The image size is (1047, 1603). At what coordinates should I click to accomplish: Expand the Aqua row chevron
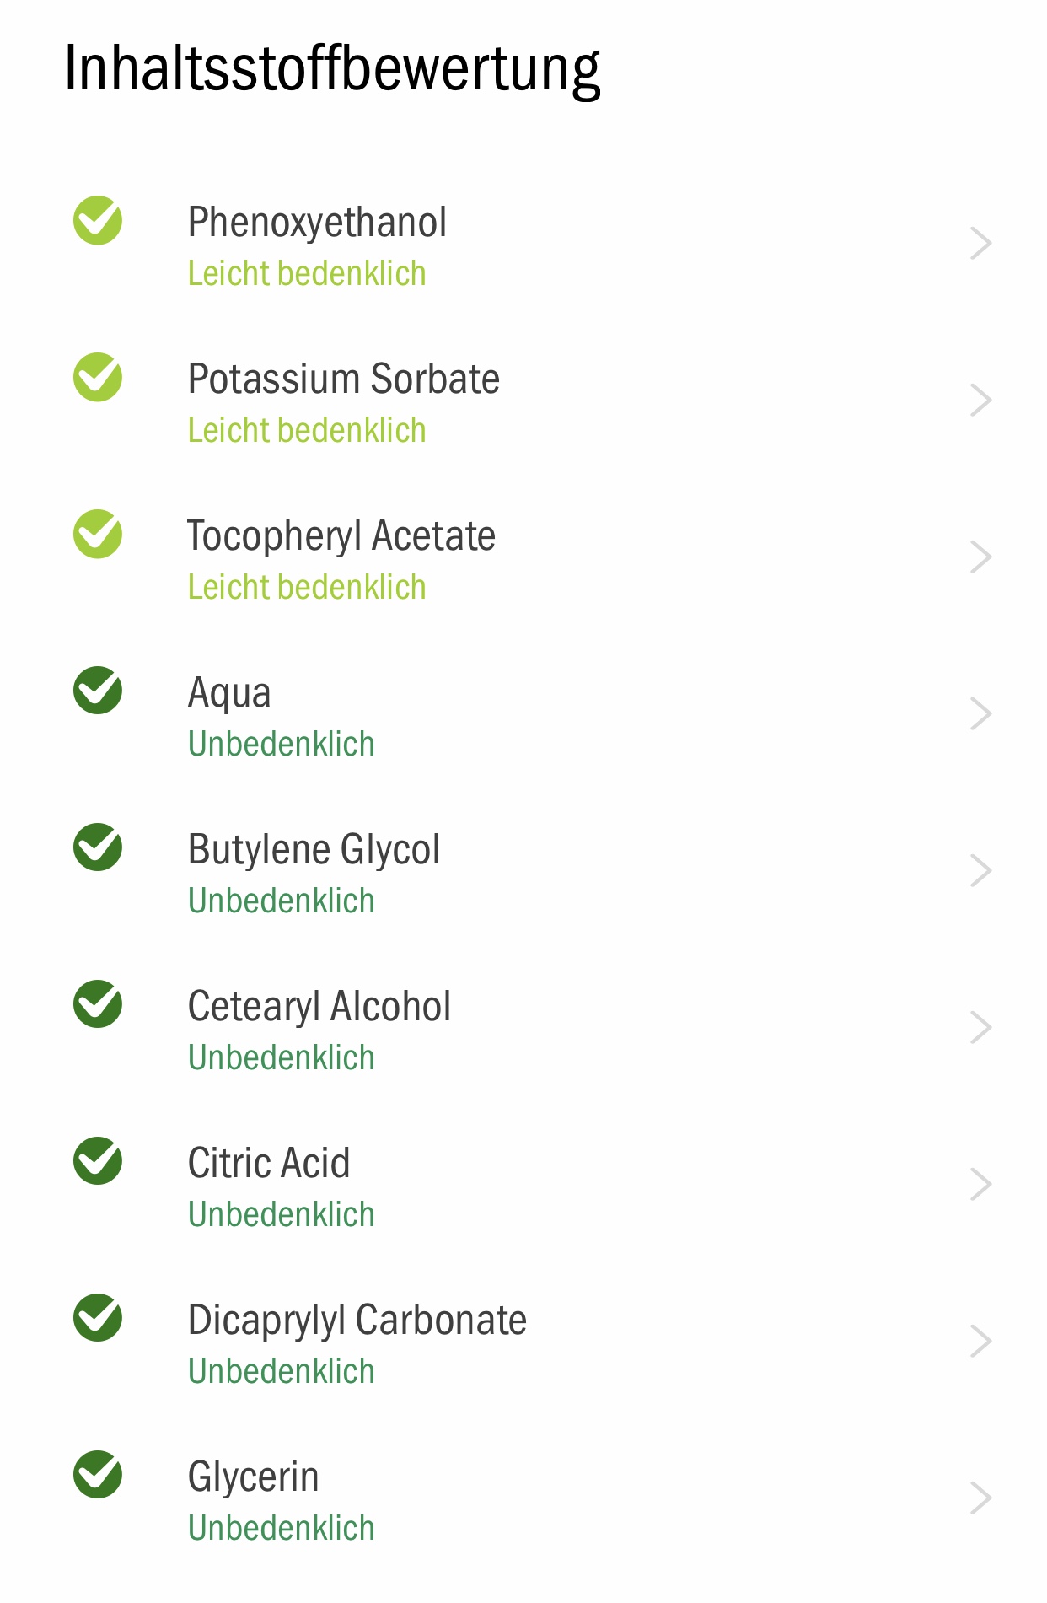pyautogui.click(x=980, y=714)
